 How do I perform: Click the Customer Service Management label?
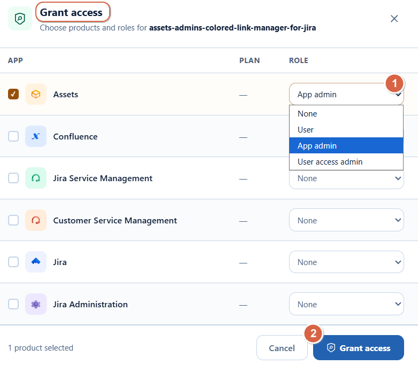115,220
